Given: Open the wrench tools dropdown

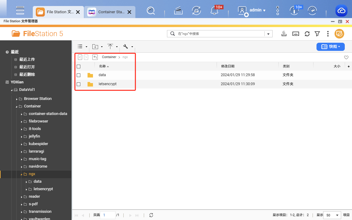Looking at the screenshot, I should pyautogui.click(x=128, y=46).
